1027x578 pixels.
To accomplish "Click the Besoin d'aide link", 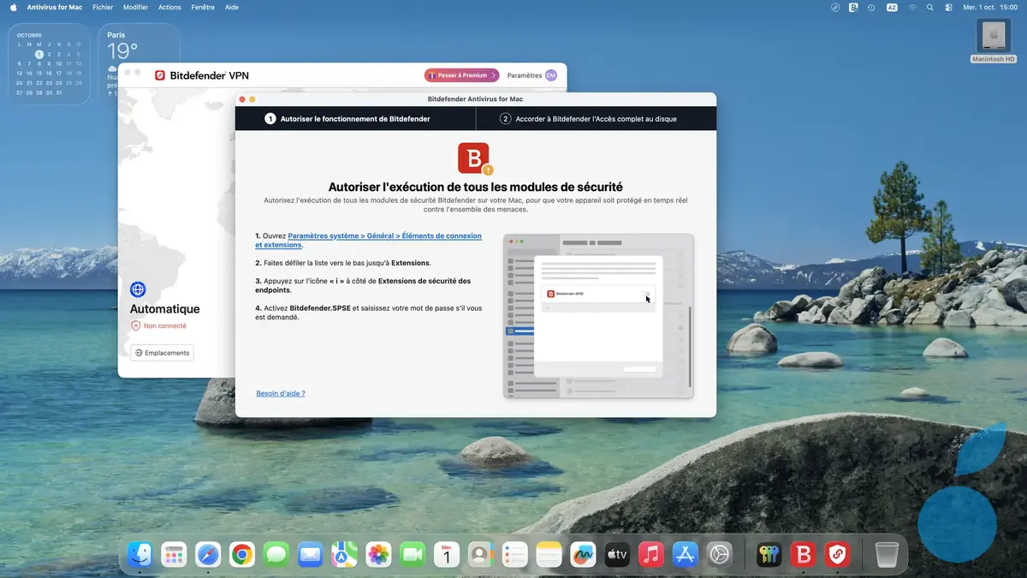I will pyautogui.click(x=280, y=393).
